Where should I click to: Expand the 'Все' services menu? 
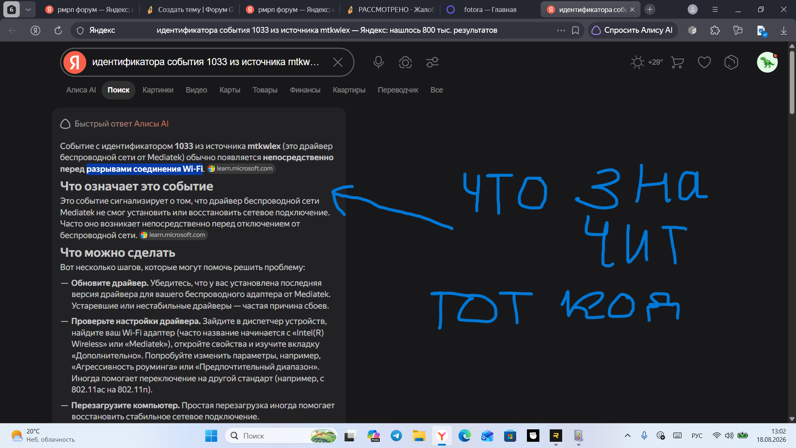pyautogui.click(x=437, y=90)
